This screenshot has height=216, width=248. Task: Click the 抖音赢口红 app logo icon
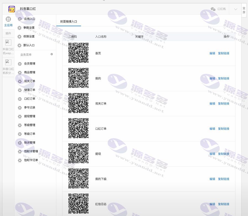click(12, 9)
